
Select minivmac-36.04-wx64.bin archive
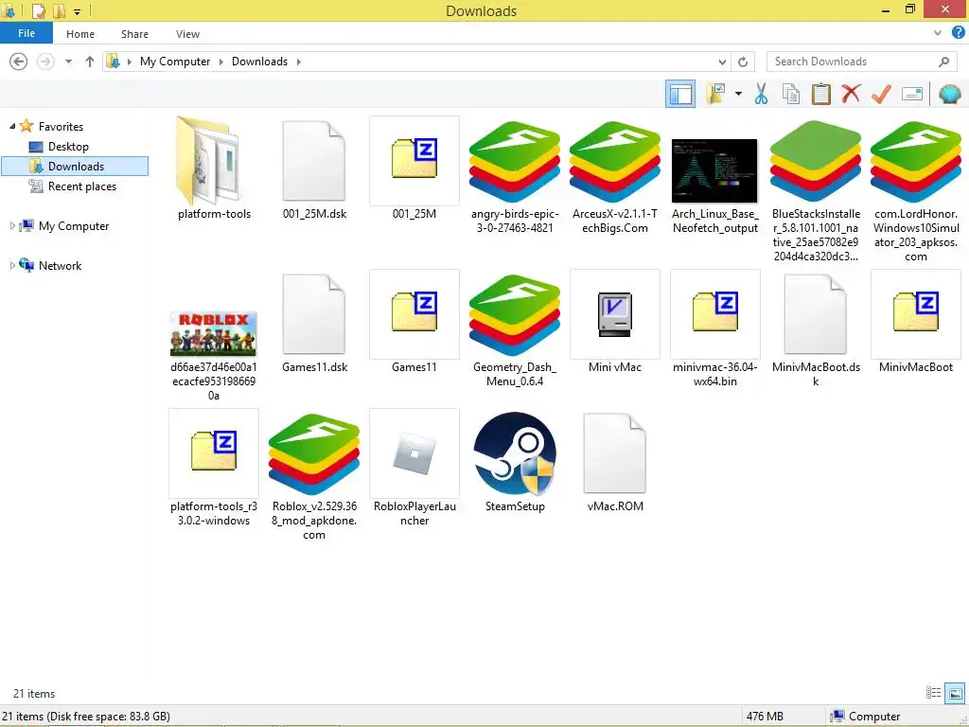pos(715,329)
